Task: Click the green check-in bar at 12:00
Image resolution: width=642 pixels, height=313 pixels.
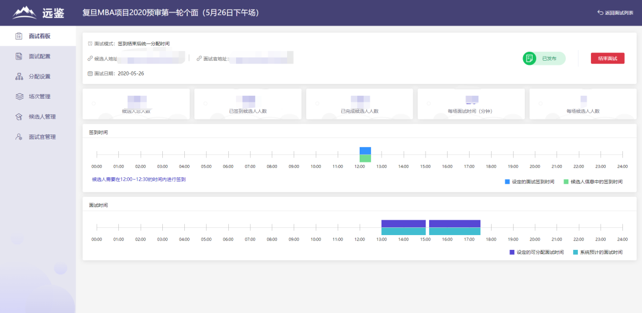Action: tap(365, 158)
